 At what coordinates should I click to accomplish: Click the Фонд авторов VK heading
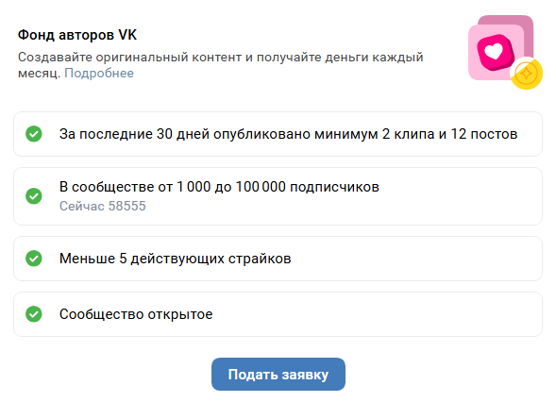click(77, 35)
